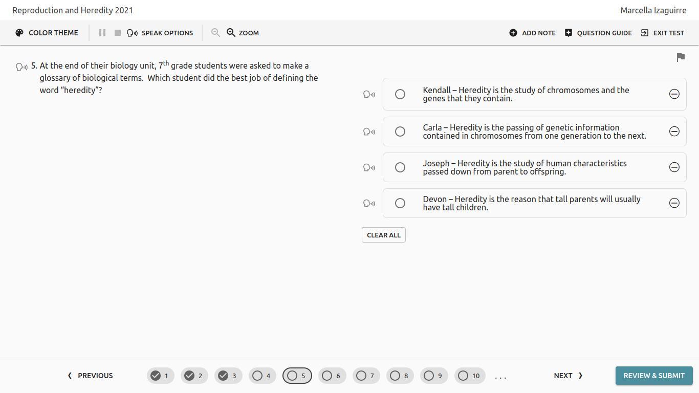Choose Carla's definition of heredity

(400, 132)
